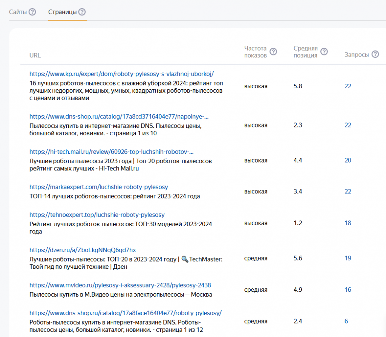The image size is (386, 337).
Task: Click the average position value 1.2
Action: tap(298, 223)
